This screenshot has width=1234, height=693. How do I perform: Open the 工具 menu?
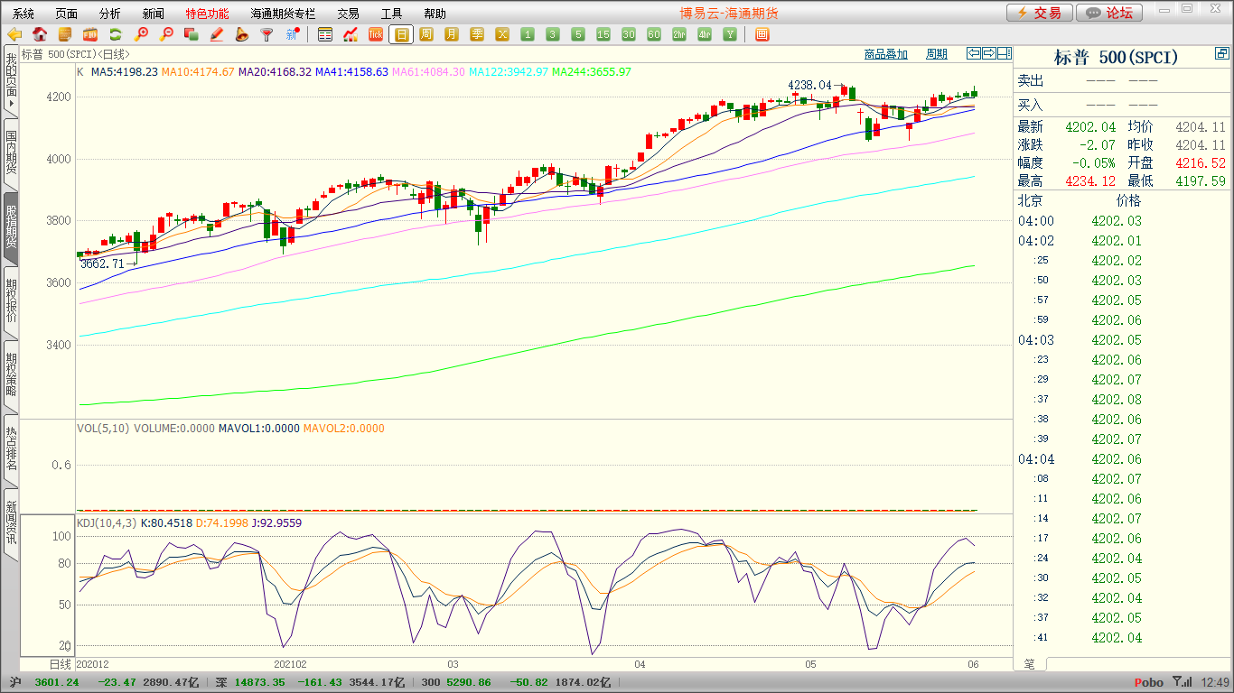[x=391, y=14]
